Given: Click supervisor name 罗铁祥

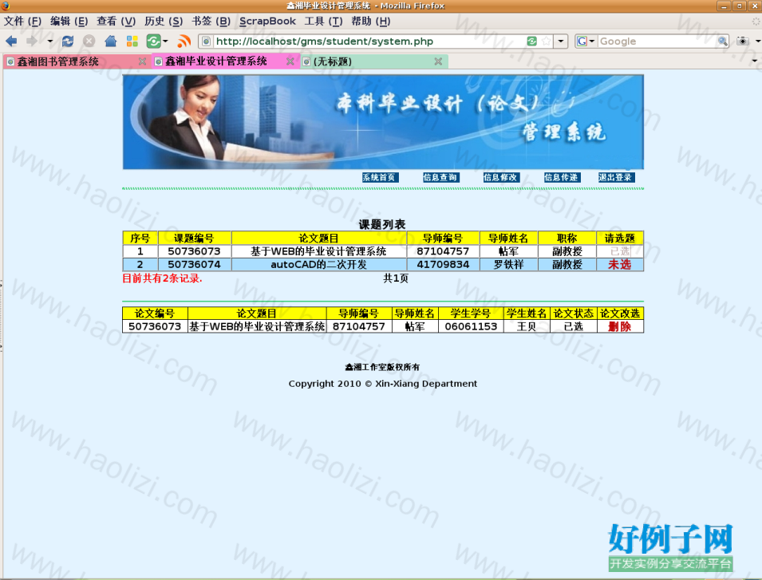Looking at the screenshot, I should click(x=509, y=265).
